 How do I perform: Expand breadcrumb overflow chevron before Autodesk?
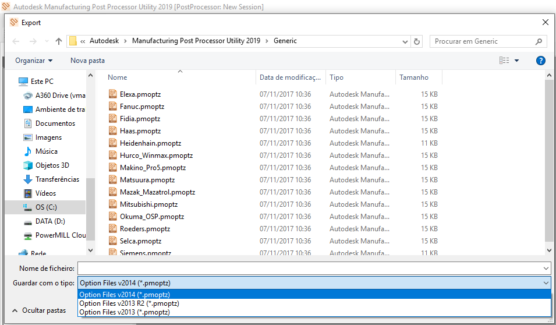[x=83, y=41]
